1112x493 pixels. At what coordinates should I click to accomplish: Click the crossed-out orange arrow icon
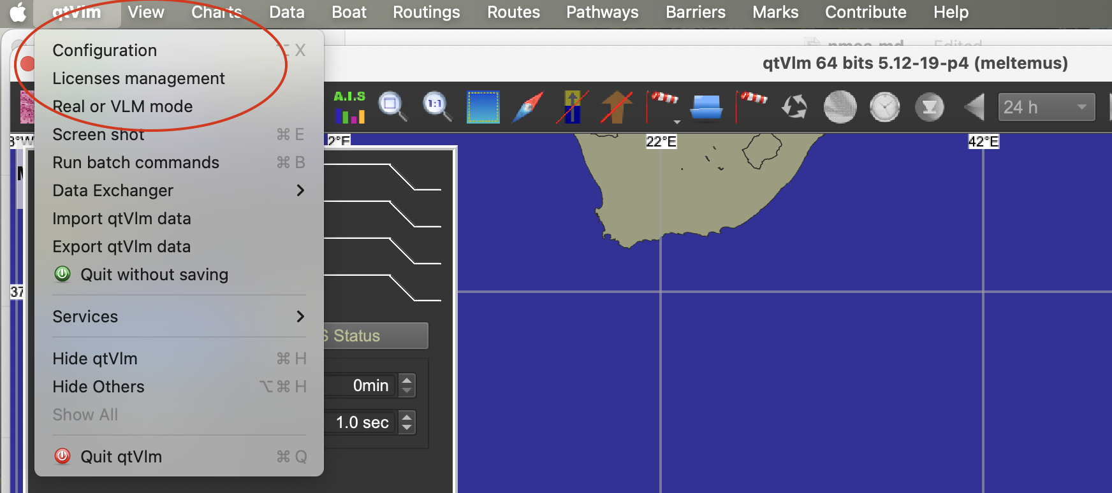(617, 106)
